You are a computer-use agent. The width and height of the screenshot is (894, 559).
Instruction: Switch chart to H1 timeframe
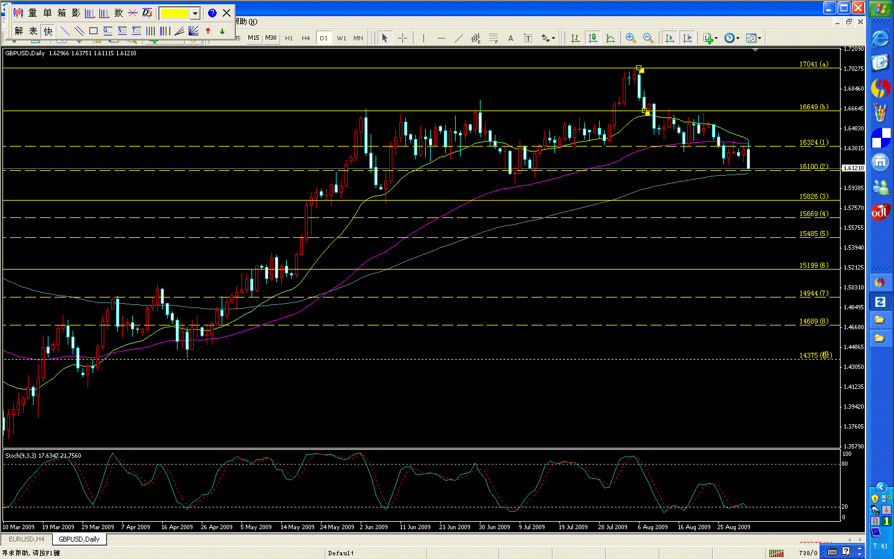[289, 38]
